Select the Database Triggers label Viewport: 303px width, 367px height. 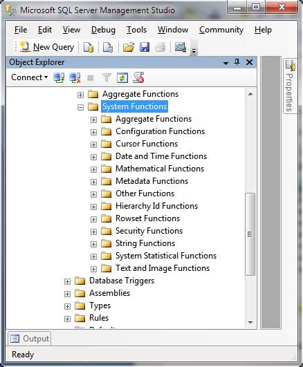click(x=122, y=281)
